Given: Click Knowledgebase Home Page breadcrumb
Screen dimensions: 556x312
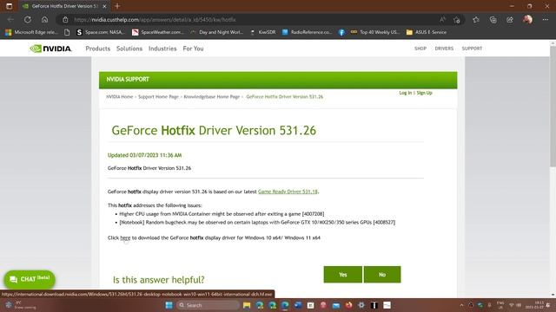Looking at the screenshot, I should 212,96.
